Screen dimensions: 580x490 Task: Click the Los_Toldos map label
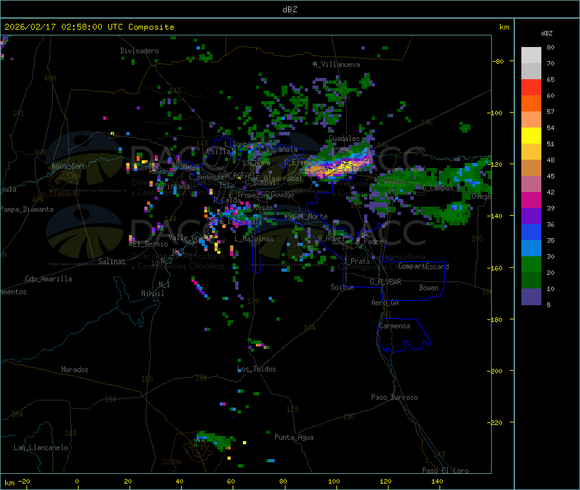point(256,369)
